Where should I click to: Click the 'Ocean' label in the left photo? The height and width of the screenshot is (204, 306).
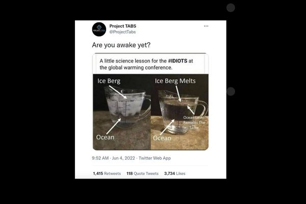click(105, 137)
